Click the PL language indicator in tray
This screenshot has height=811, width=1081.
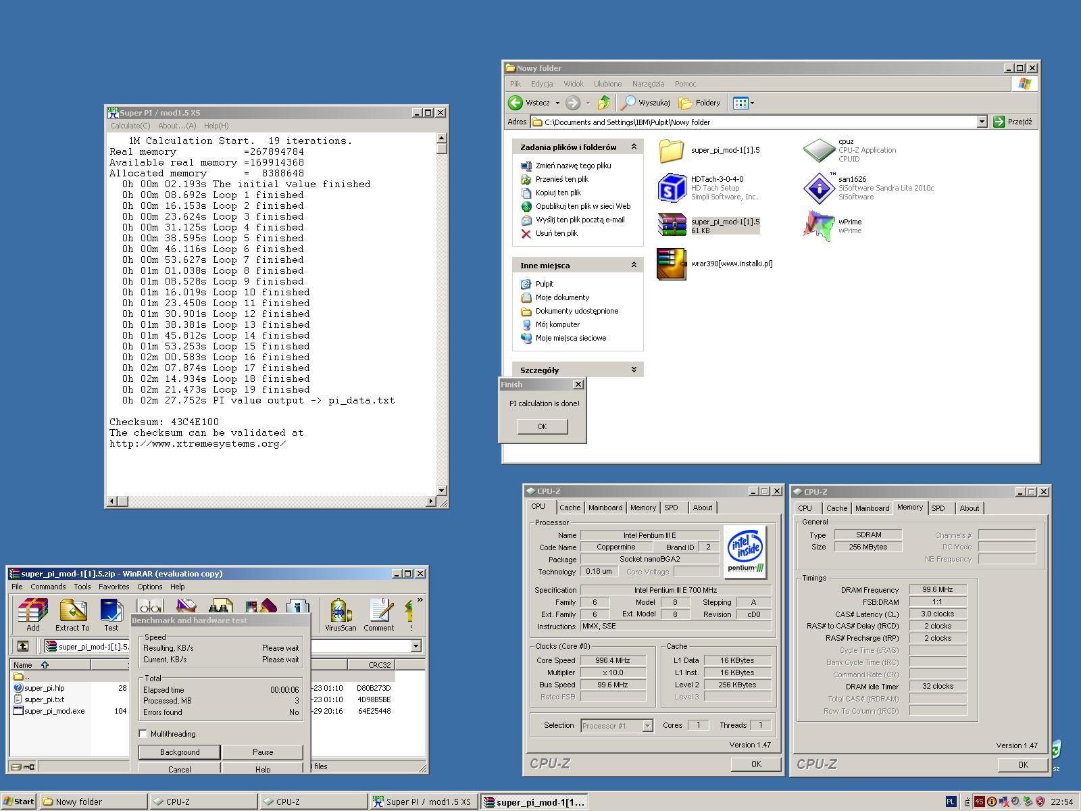(951, 802)
